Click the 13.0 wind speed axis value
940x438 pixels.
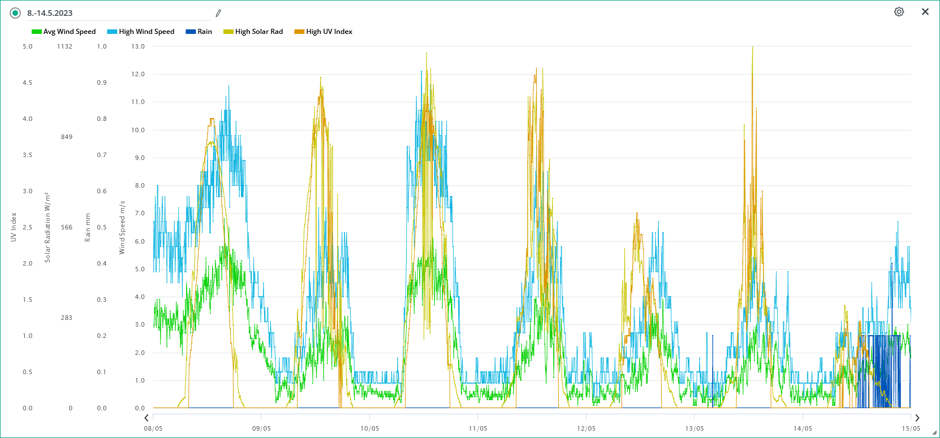(x=138, y=46)
